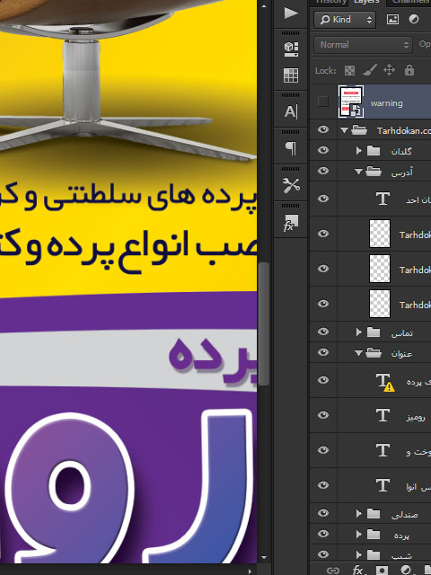Filter layers by pixel layers icon
The image size is (431, 575).
[x=392, y=20]
